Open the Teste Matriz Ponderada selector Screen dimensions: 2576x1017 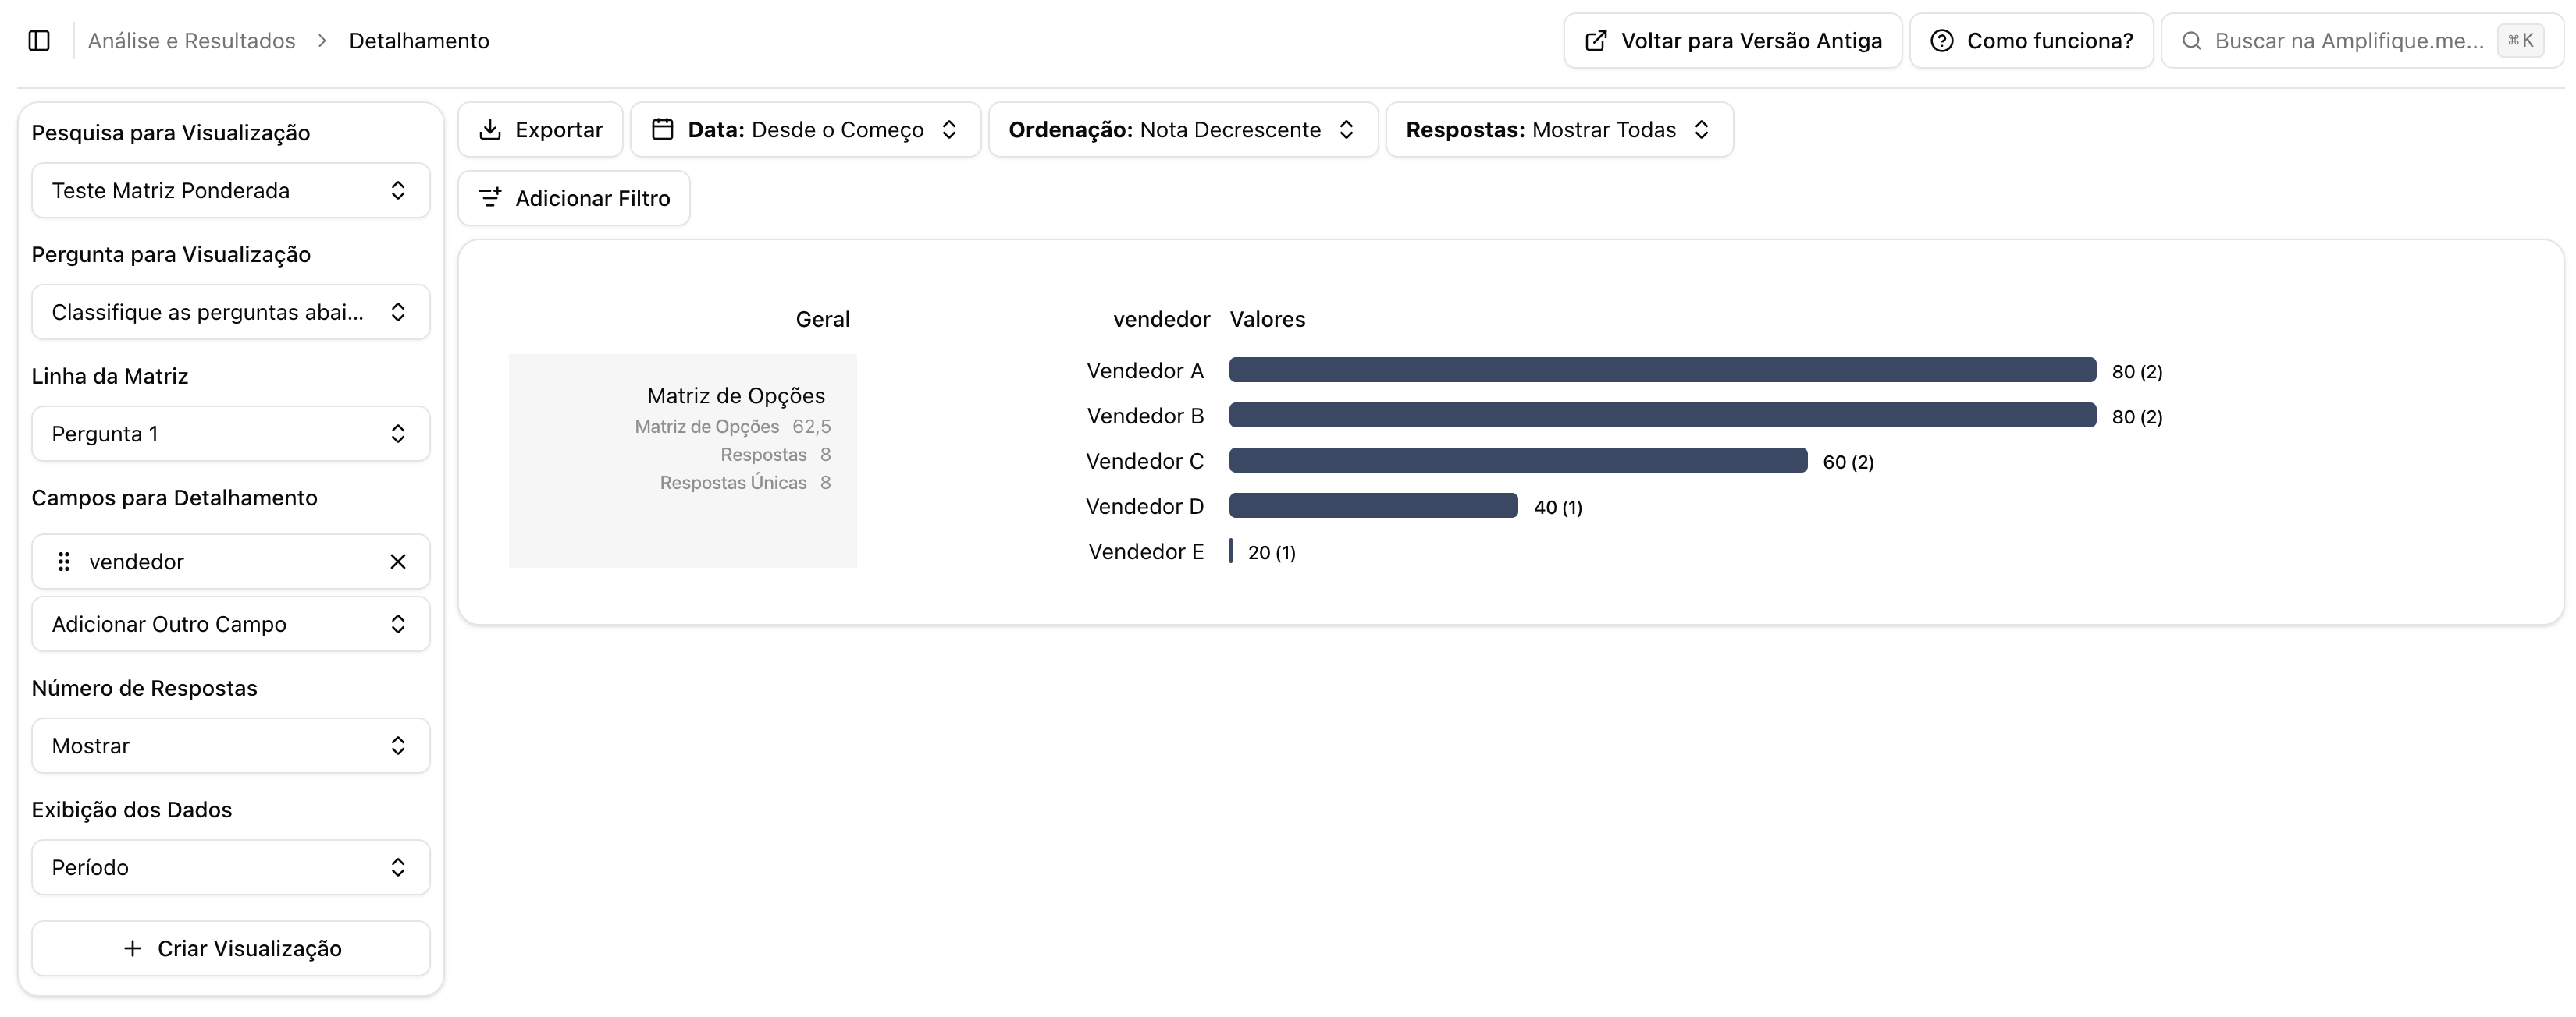pos(231,191)
